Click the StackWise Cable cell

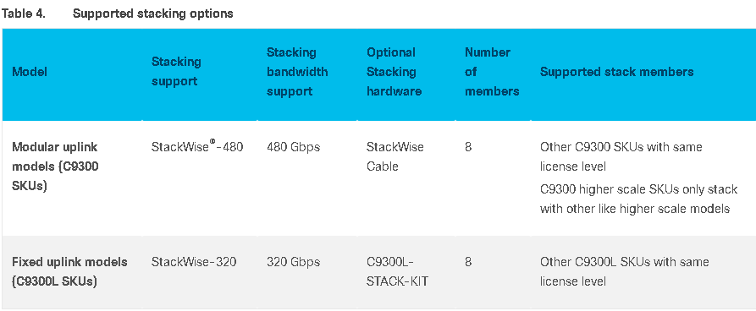(395, 156)
